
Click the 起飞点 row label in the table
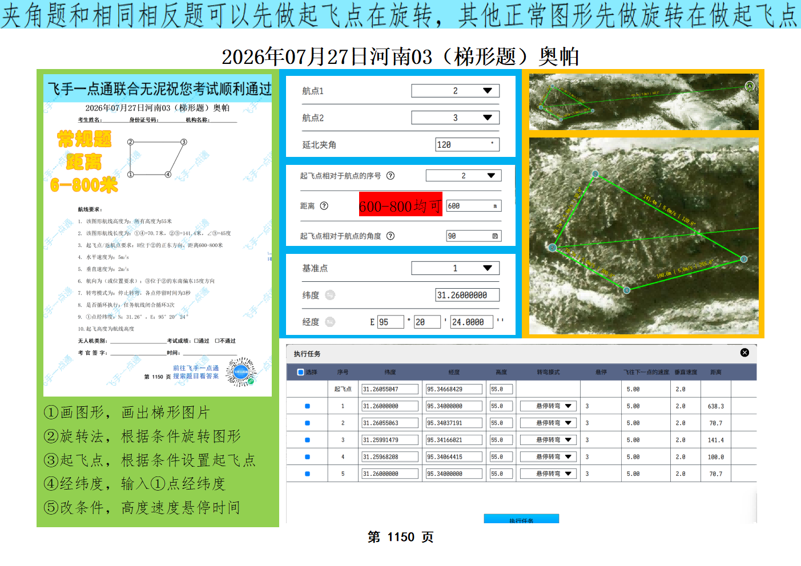coord(343,389)
